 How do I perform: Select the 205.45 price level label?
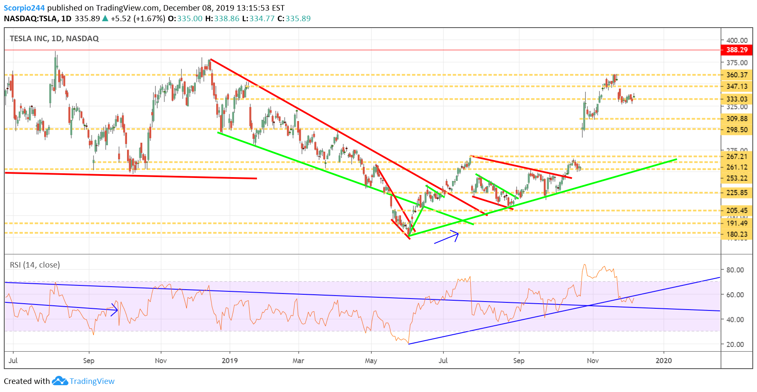(737, 210)
